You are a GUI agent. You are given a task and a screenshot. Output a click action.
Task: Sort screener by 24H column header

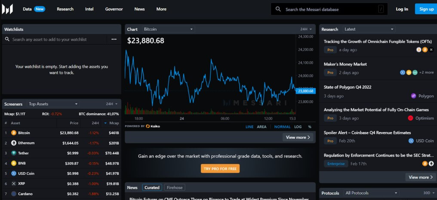(x=95, y=123)
